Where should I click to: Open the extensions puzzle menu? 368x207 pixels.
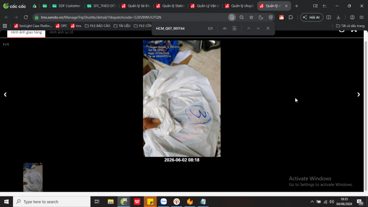[290, 17]
